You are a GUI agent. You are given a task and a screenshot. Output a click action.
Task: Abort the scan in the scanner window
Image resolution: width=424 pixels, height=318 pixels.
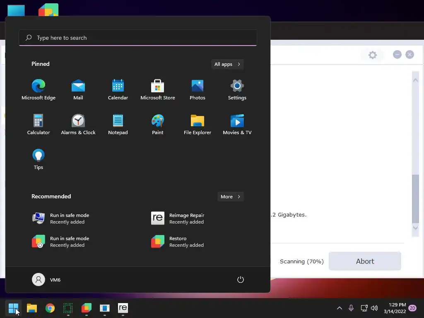[x=365, y=261]
